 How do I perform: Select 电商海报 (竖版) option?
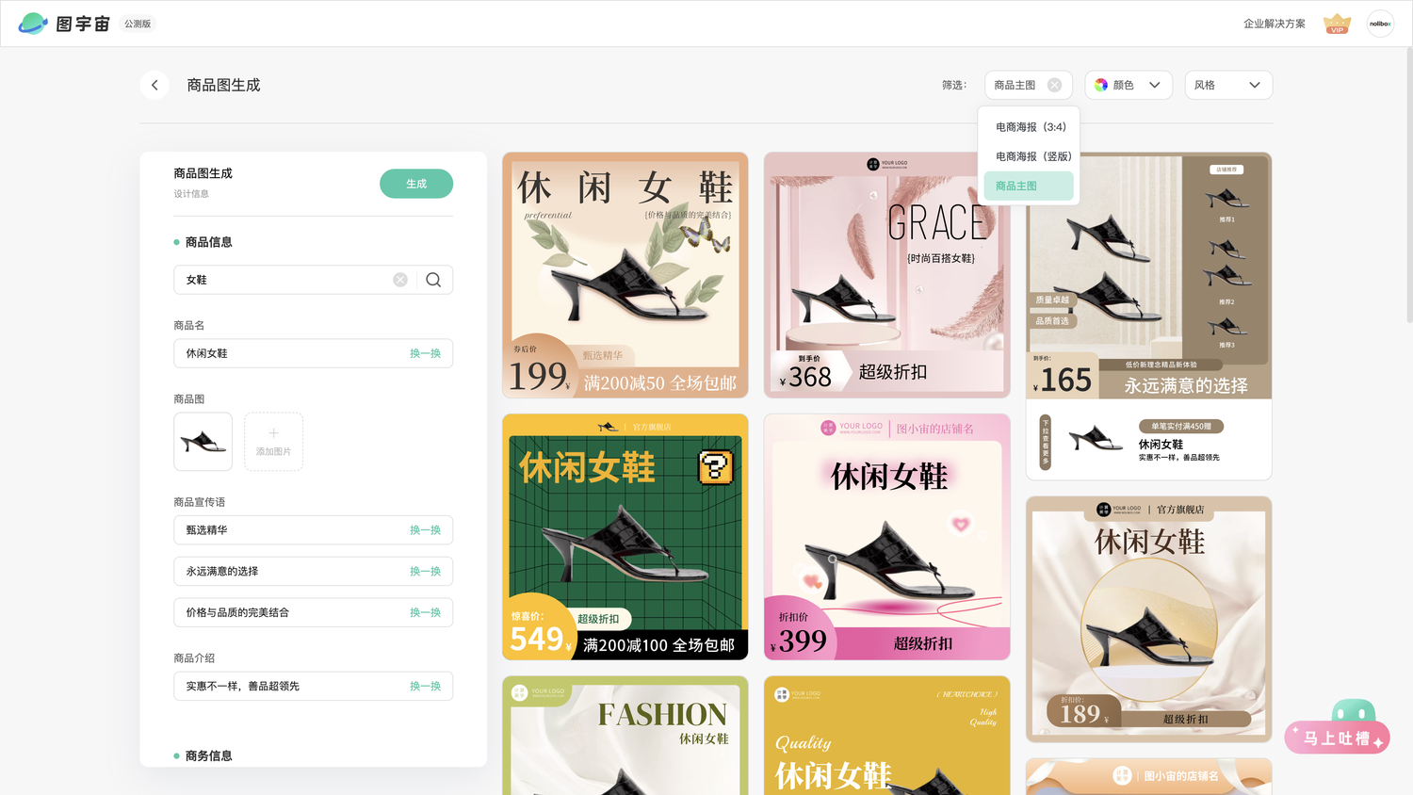pyautogui.click(x=1029, y=156)
